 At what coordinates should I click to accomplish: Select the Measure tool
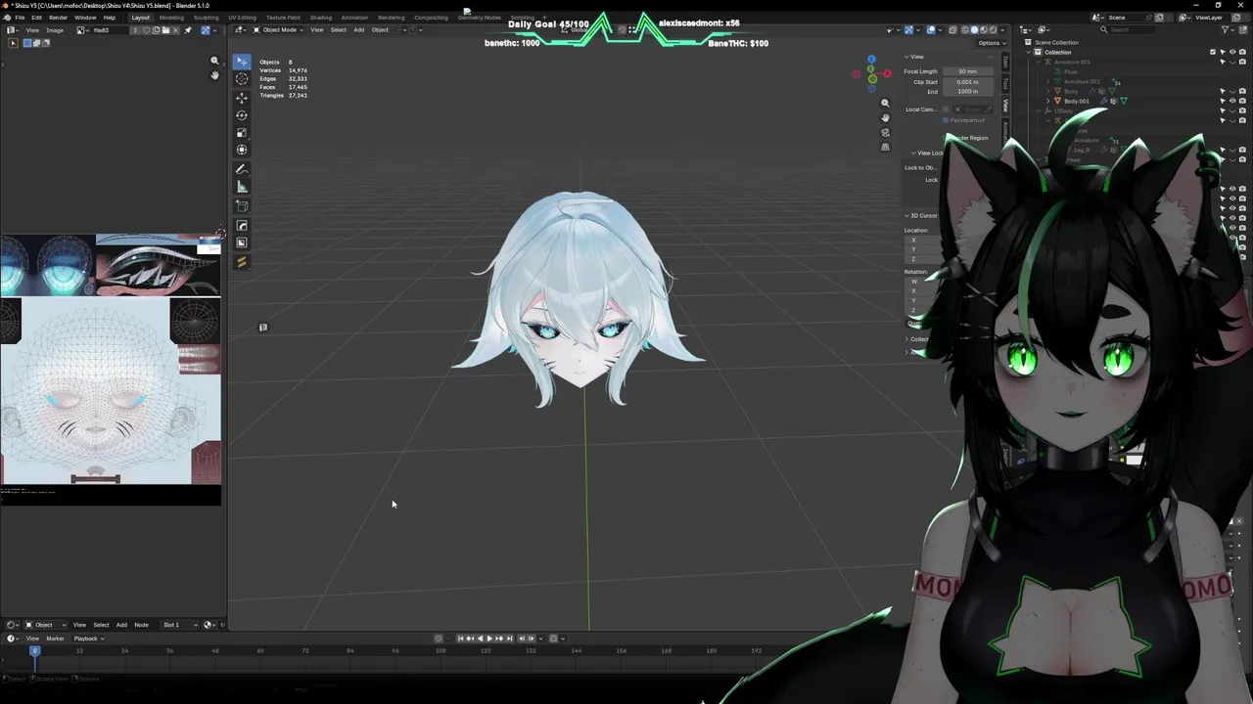point(242,187)
